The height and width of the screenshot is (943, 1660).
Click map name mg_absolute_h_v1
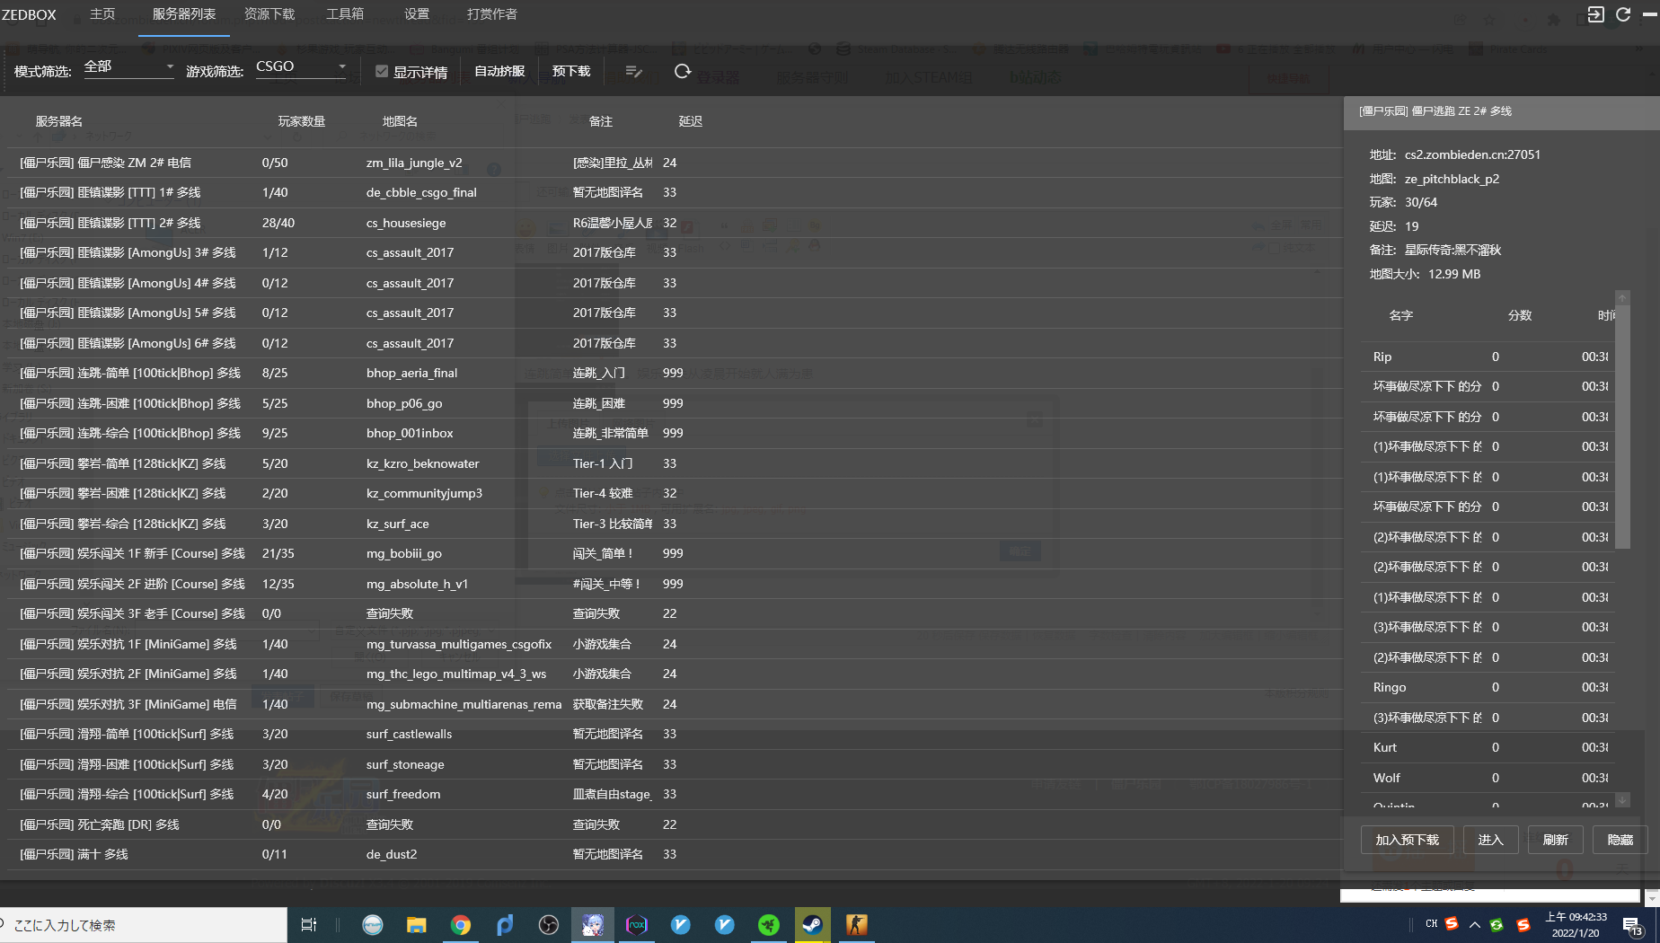417,584
